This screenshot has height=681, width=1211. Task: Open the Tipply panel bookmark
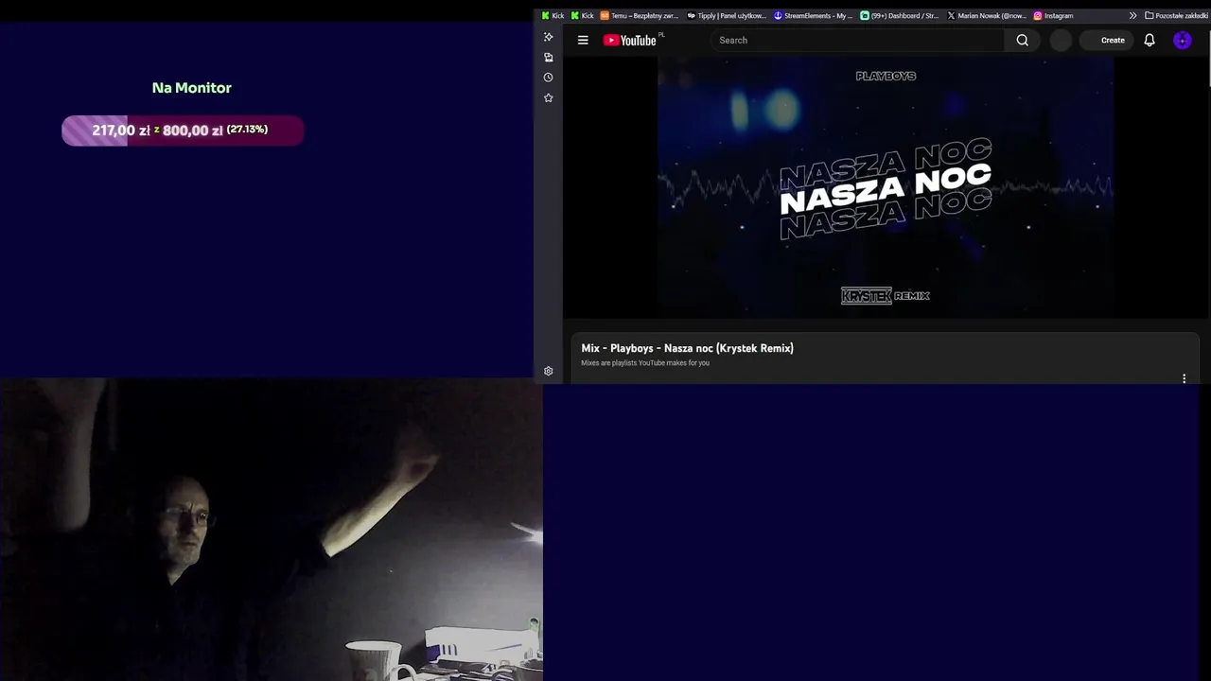point(727,15)
